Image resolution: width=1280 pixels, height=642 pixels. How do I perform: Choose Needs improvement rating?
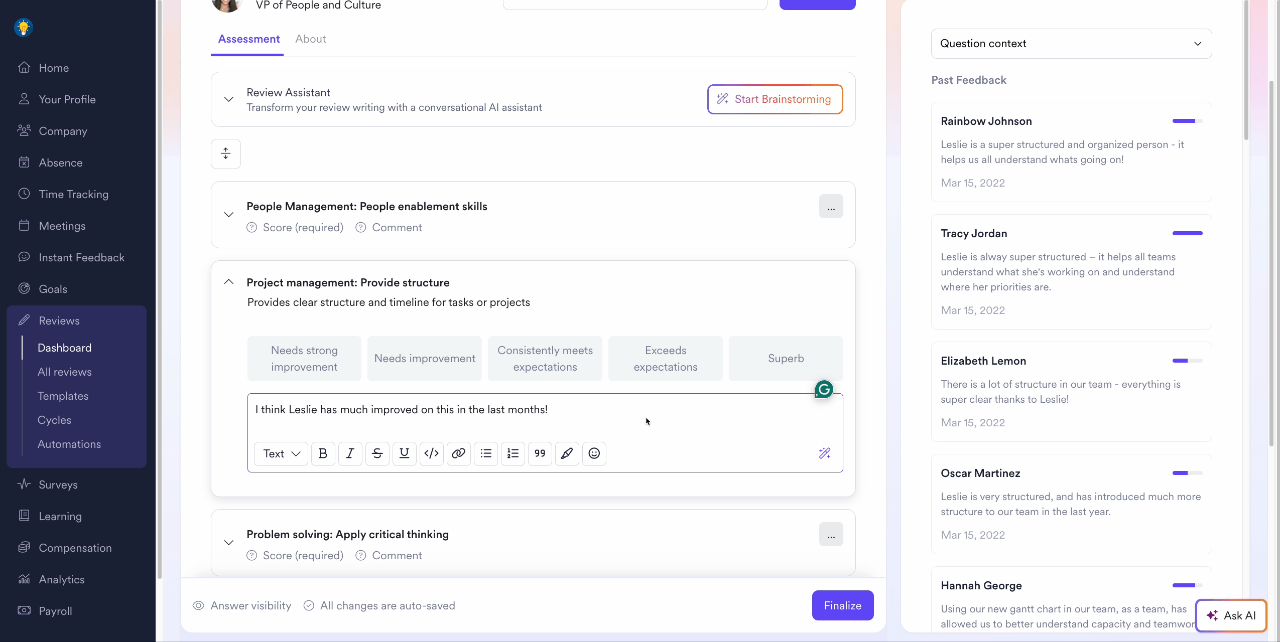[424, 359]
